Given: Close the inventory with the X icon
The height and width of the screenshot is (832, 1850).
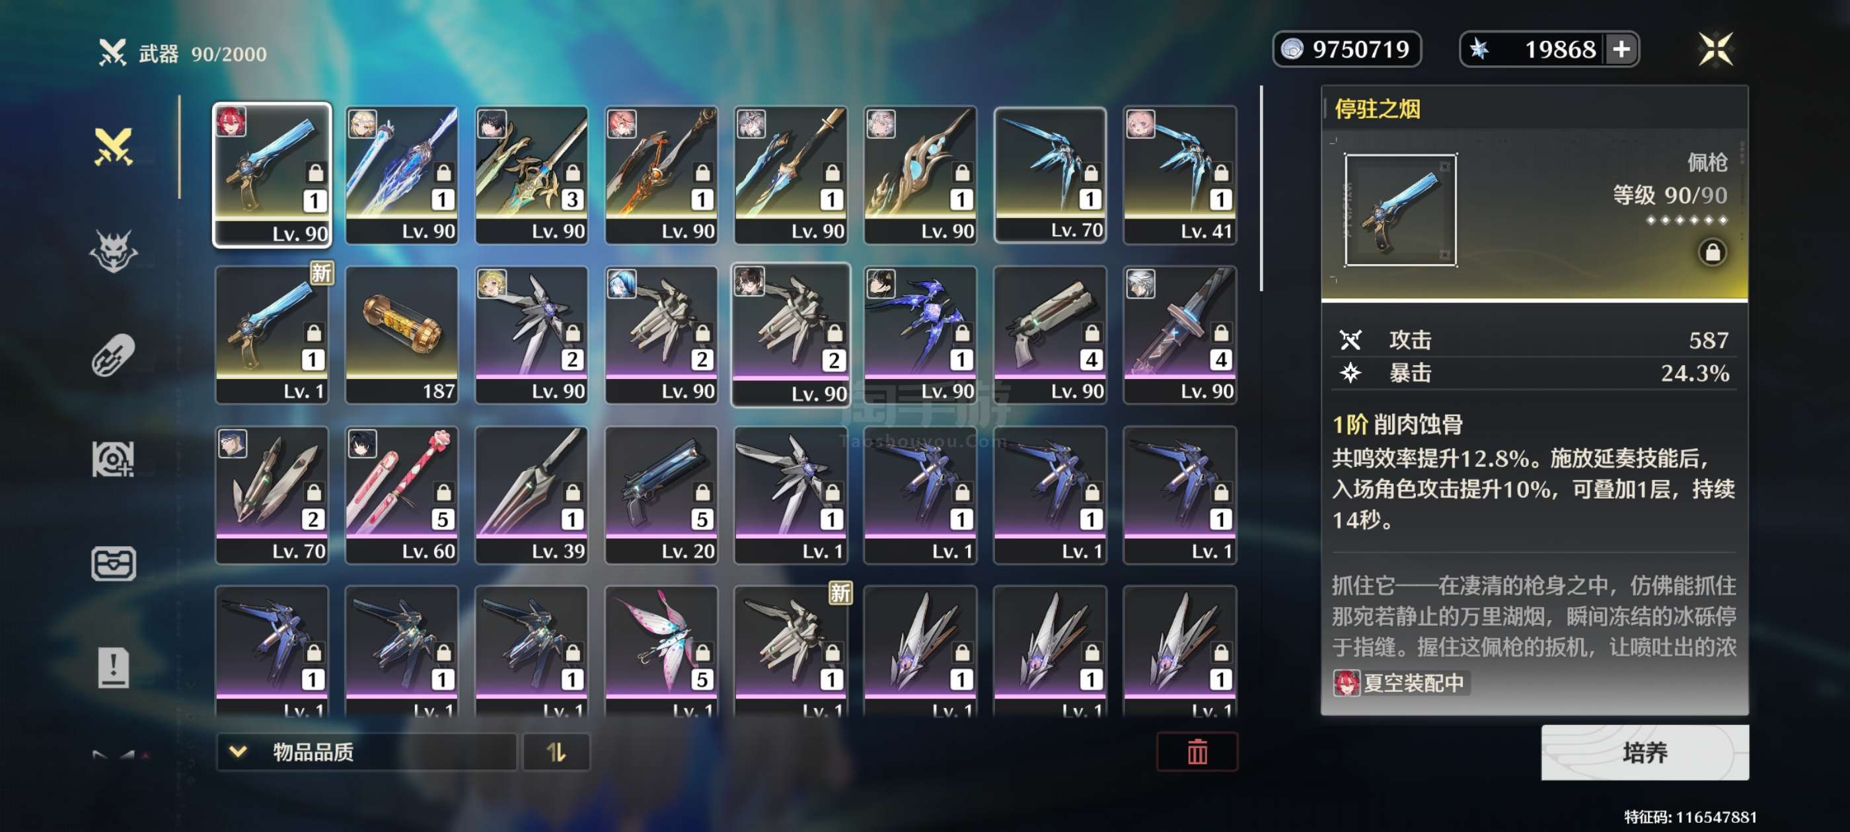Looking at the screenshot, I should 1716,50.
